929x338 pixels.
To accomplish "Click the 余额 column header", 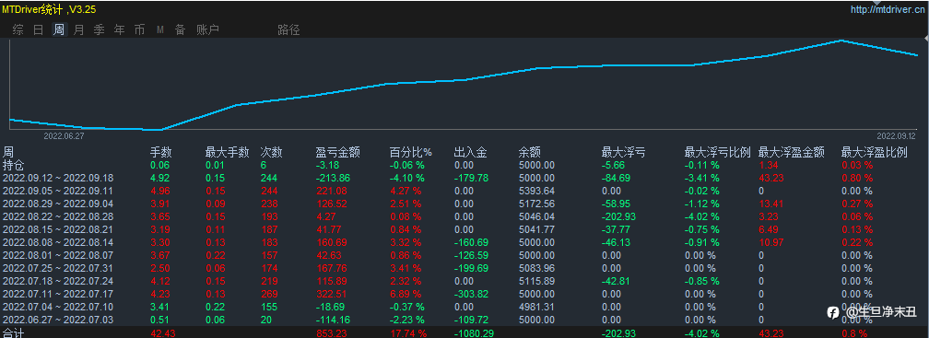I will click(530, 152).
